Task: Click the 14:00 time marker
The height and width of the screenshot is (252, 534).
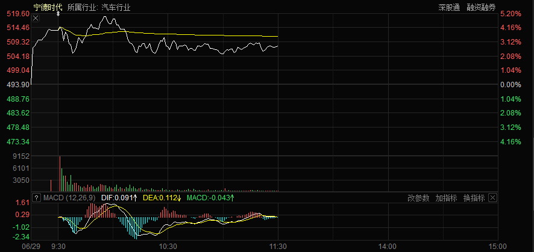Action: pyautogui.click(x=388, y=246)
